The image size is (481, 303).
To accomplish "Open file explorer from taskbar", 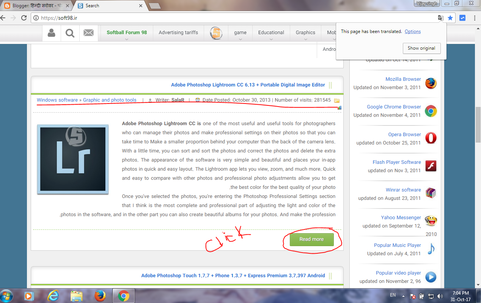I will tap(77, 296).
